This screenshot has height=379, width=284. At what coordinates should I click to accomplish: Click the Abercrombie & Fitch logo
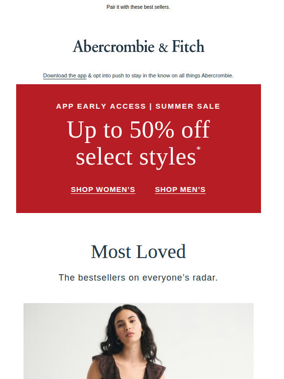tap(139, 46)
